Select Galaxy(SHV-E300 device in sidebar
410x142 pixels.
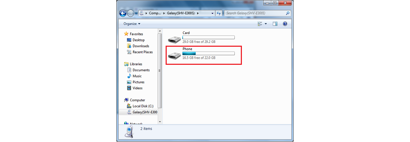[145, 112]
